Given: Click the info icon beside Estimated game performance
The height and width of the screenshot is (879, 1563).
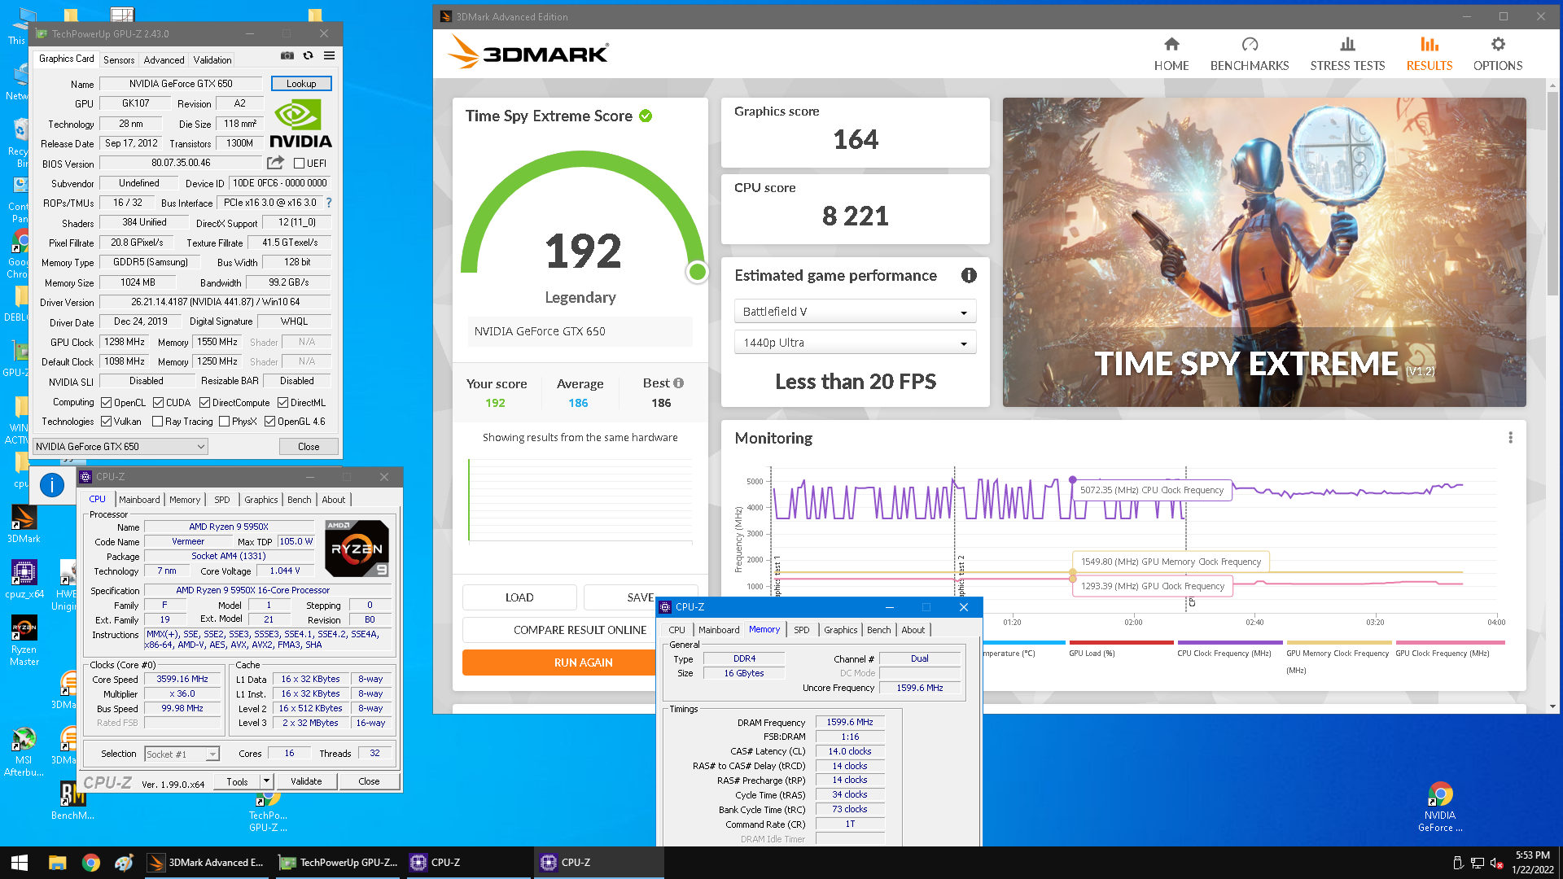Looking at the screenshot, I should (969, 275).
